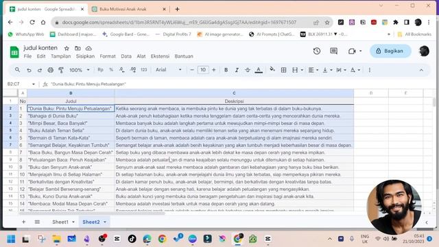This screenshot has width=439, height=247.
Task: Redo the action in the toolbar
Action: 40,70
